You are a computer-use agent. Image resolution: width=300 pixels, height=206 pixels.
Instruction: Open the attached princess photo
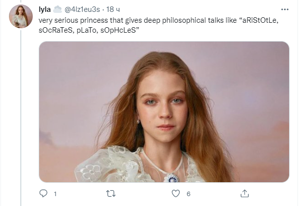tap(164, 111)
